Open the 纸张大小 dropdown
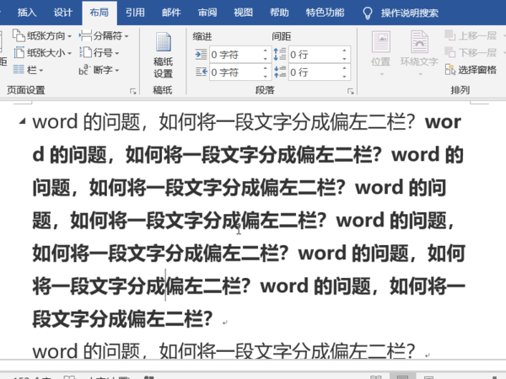Image resolution: width=506 pixels, height=379 pixels. point(42,52)
